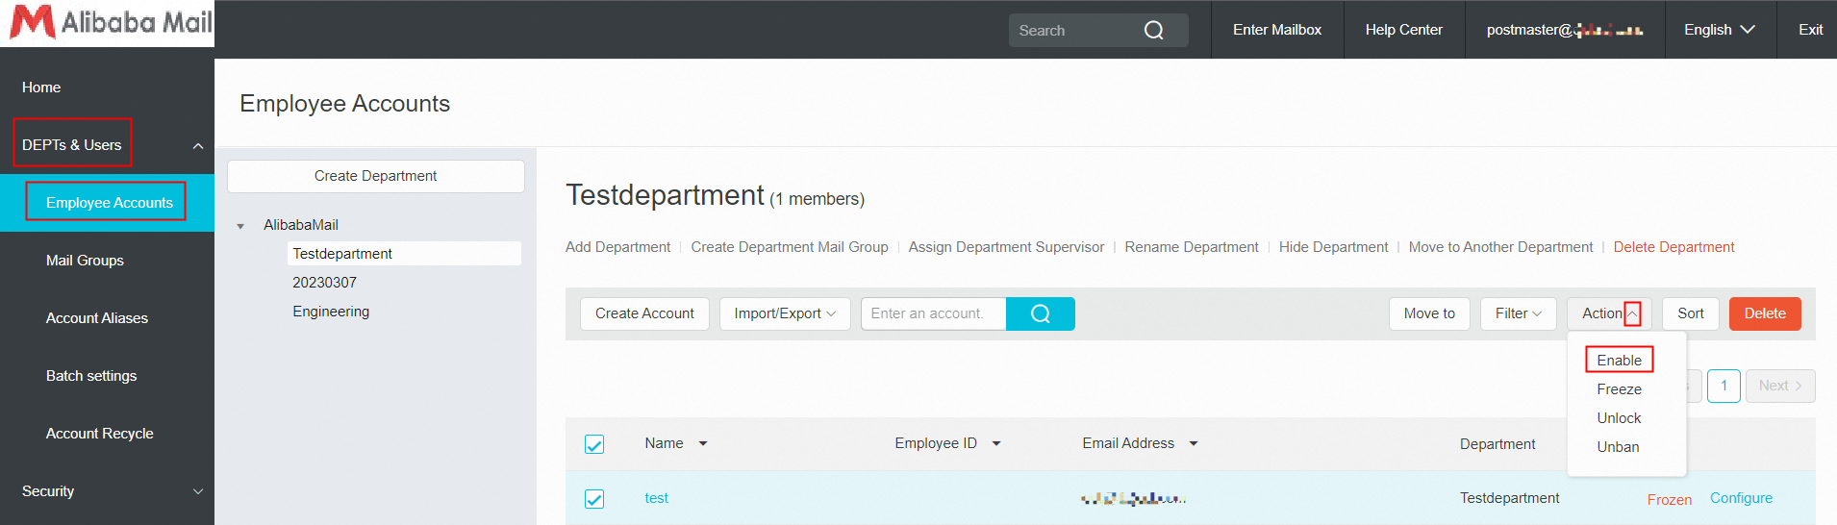Screen dimensions: 1837x525
Task: Collapse DEPTs & Users section chevron
Action: (198, 146)
